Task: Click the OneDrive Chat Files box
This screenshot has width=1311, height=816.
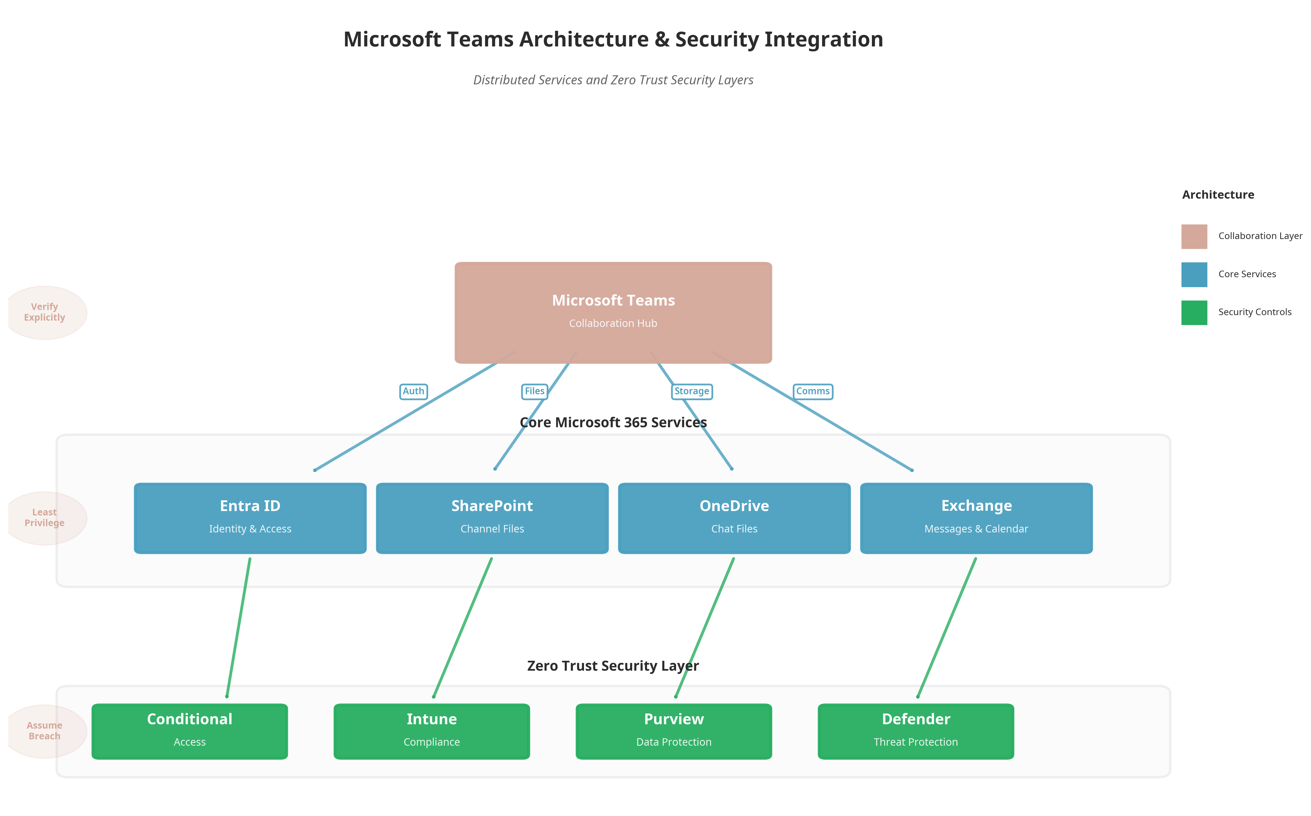Action: [734, 518]
